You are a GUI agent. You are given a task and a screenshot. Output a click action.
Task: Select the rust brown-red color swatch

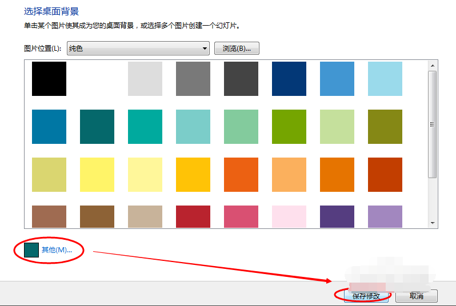(385, 175)
